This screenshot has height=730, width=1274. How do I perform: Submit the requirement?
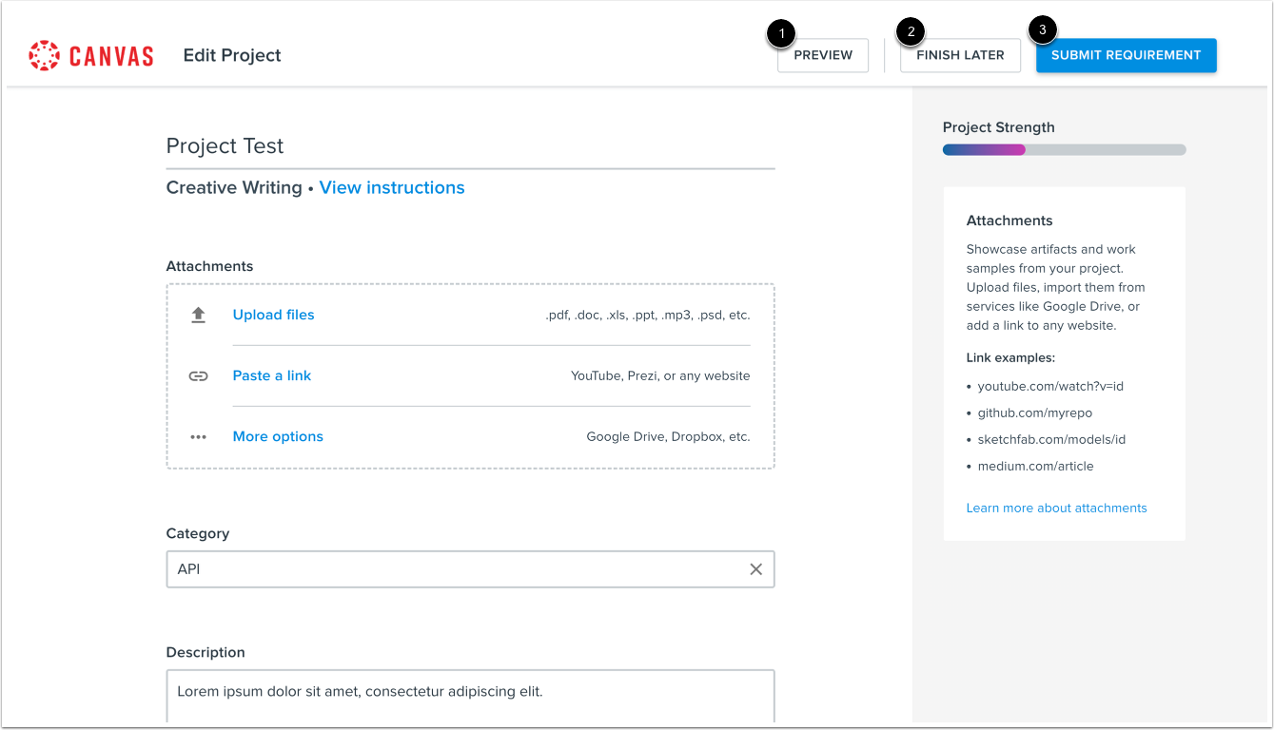click(1126, 55)
